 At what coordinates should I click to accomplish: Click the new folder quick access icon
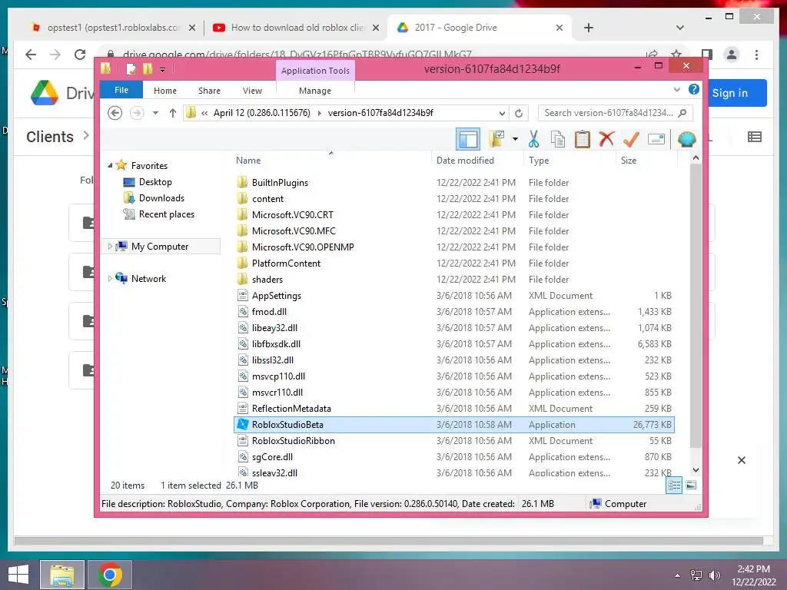tap(147, 69)
